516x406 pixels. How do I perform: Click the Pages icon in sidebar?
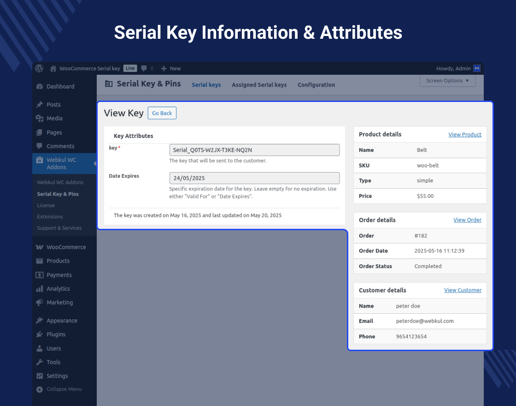point(40,132)
